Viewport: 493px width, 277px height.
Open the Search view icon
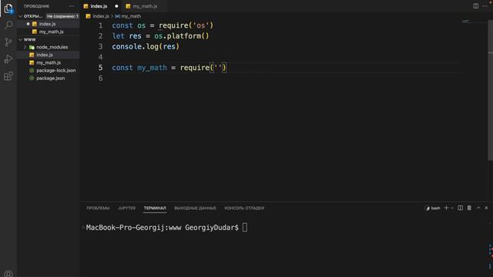(8, 25)
